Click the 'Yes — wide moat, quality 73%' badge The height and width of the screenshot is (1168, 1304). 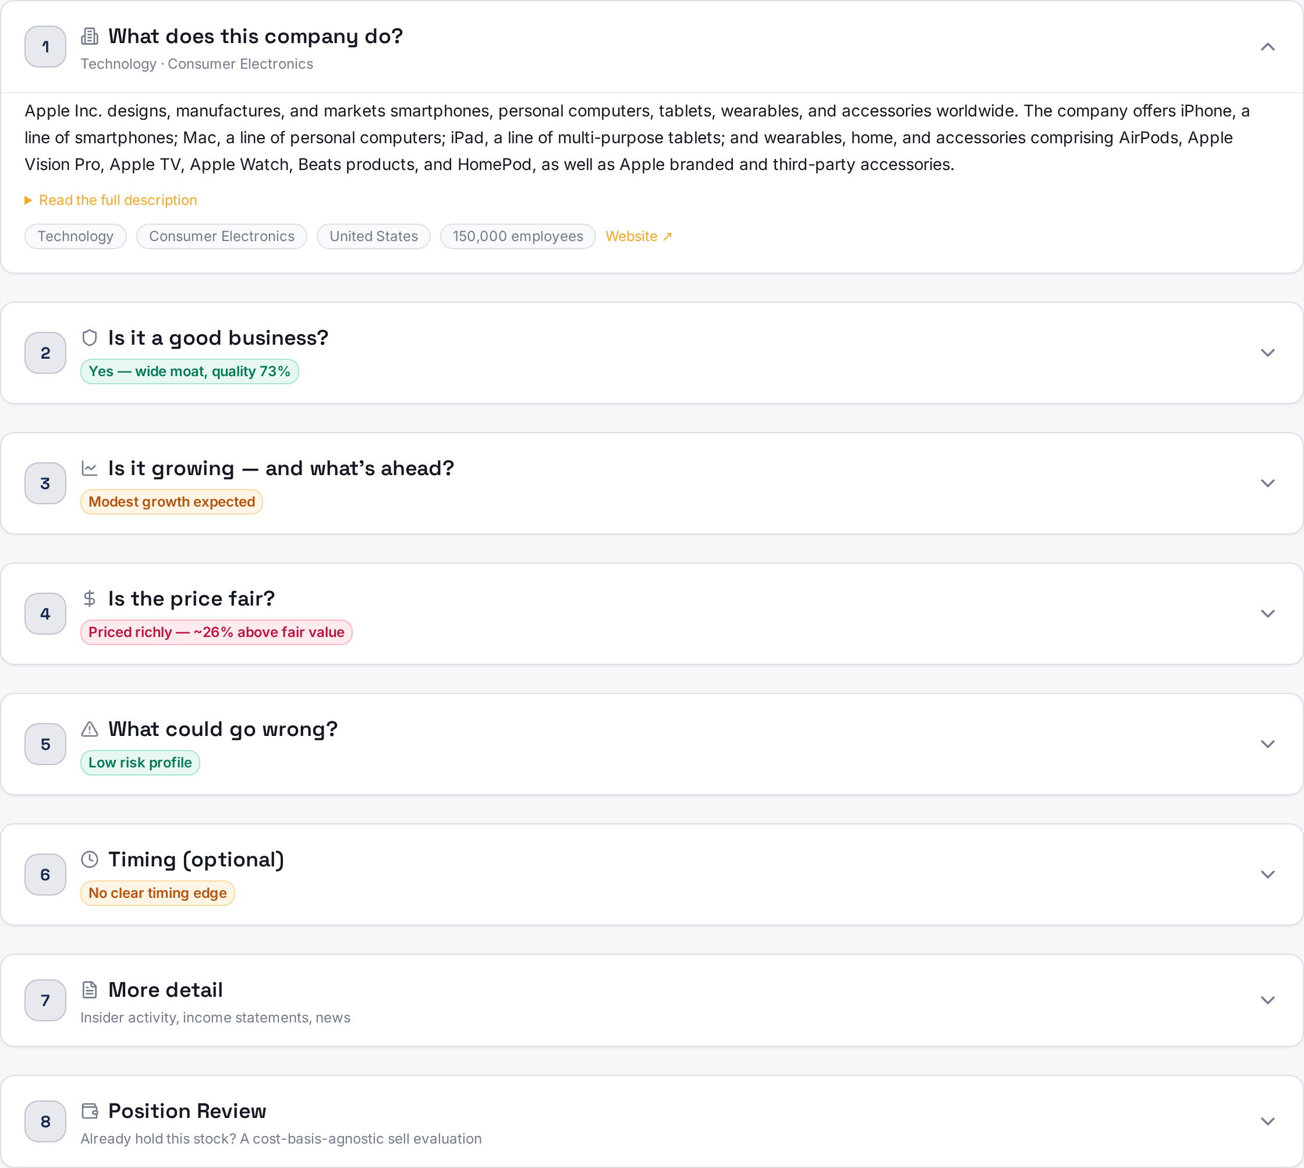pos(189,371)
